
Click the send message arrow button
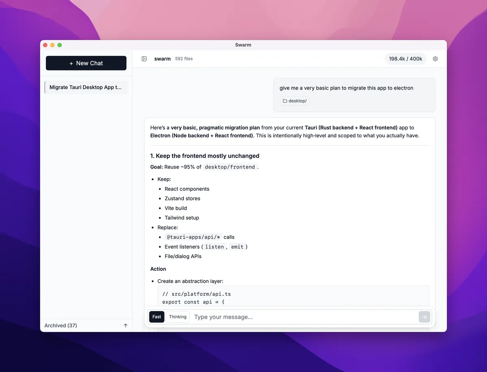pos(424,317)
